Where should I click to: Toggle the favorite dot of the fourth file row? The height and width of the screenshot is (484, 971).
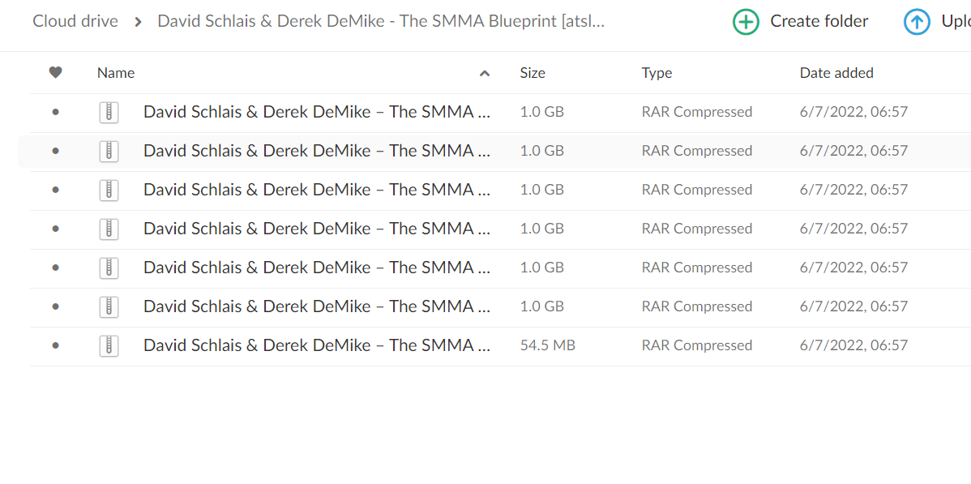click(56, 229)
